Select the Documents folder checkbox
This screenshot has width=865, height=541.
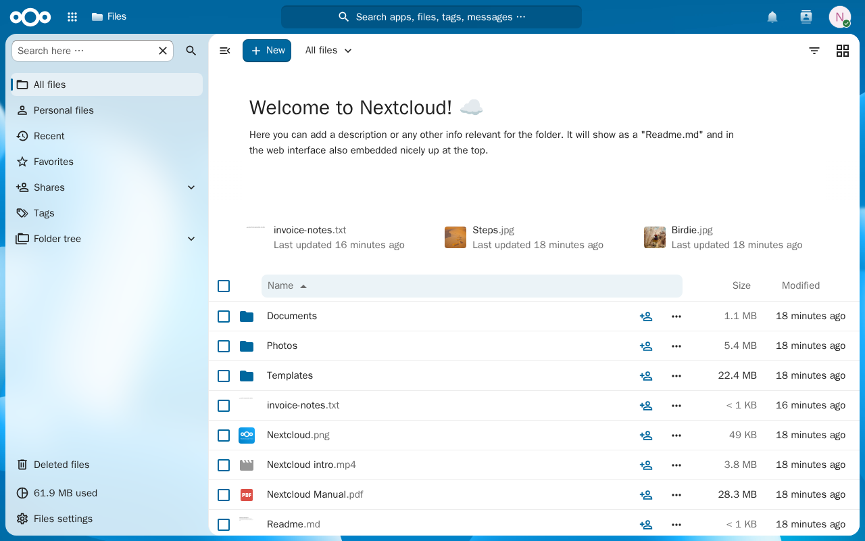[x=224, y=316]
